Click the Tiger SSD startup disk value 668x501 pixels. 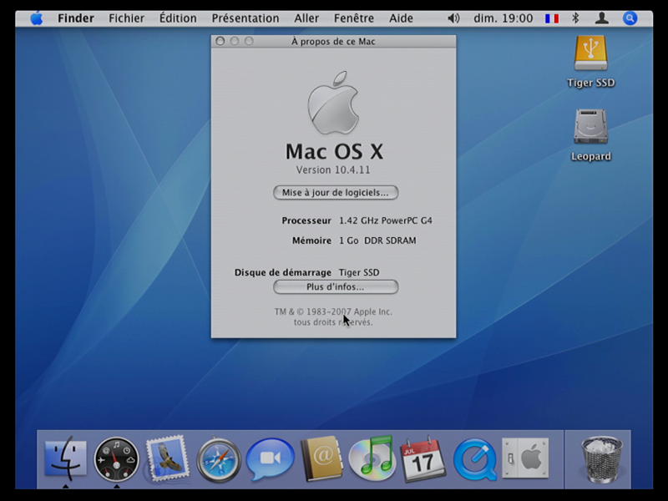pyautogui.click(x=359, y=273)
